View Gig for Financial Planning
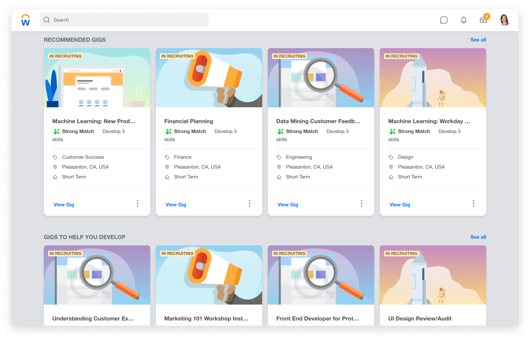This screenshot has width=530, height=340. click(x=176, y=204)
